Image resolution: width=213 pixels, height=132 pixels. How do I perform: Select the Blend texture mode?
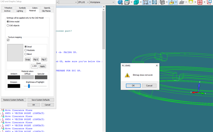click(26, 54)
